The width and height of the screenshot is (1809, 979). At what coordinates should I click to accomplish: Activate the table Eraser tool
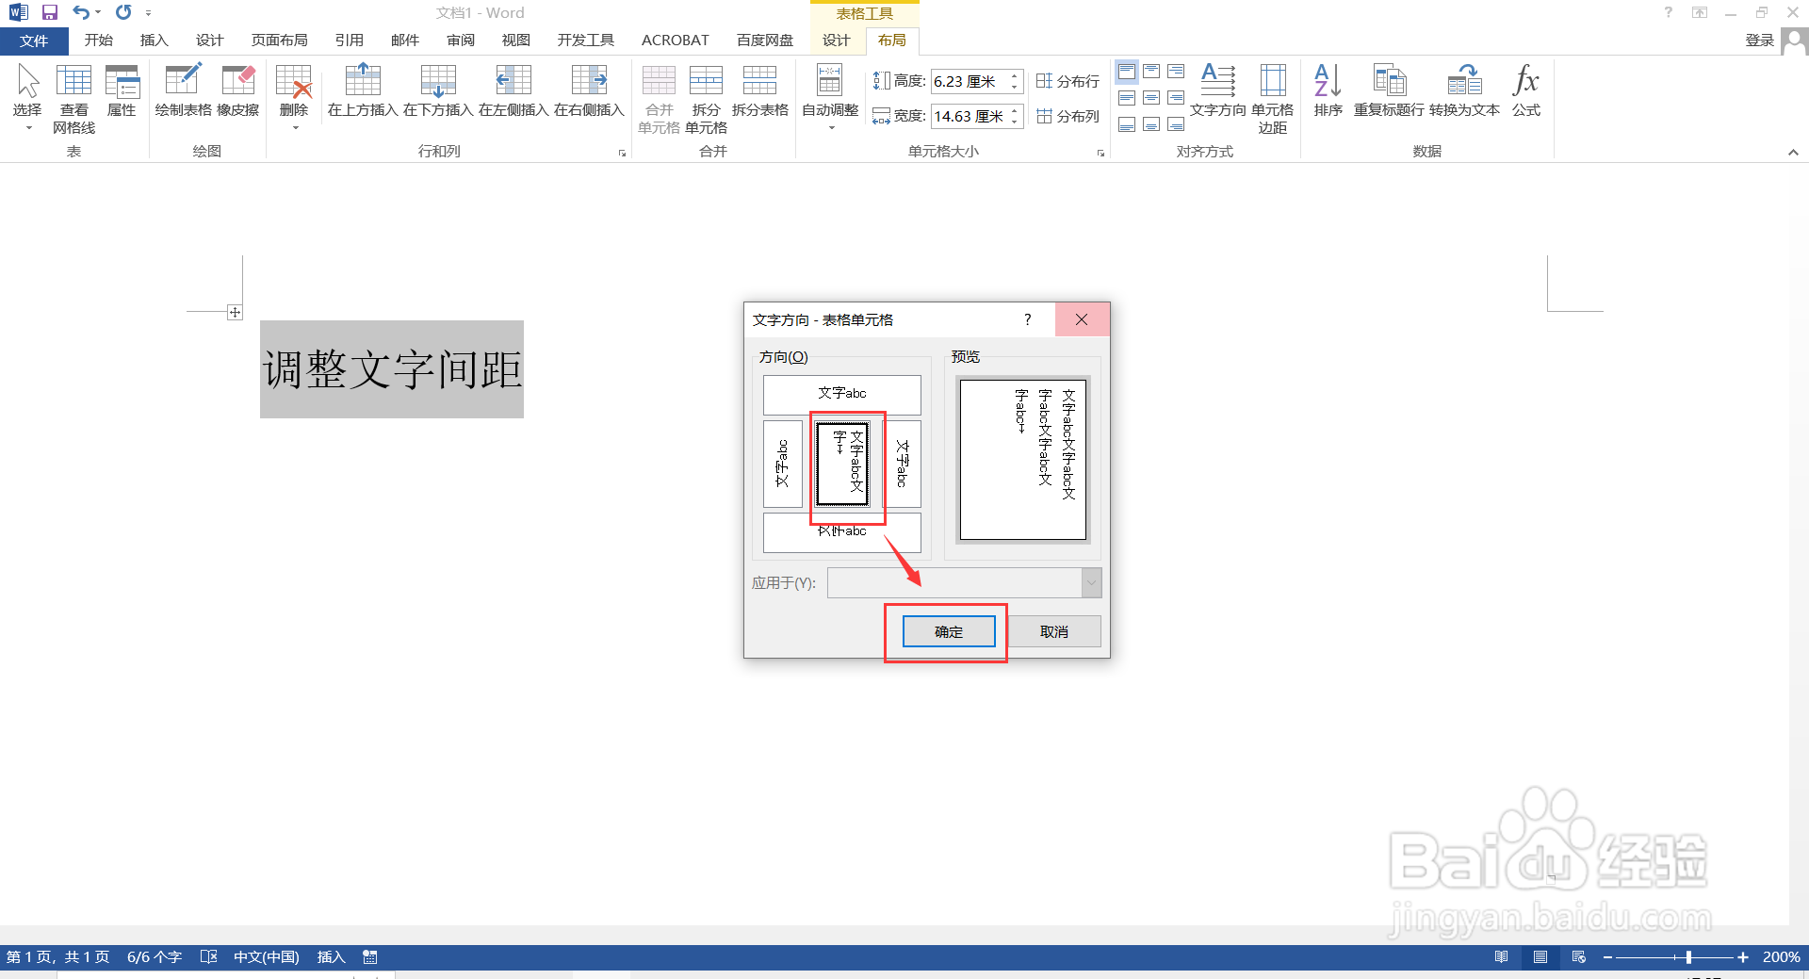coord(237,90)
